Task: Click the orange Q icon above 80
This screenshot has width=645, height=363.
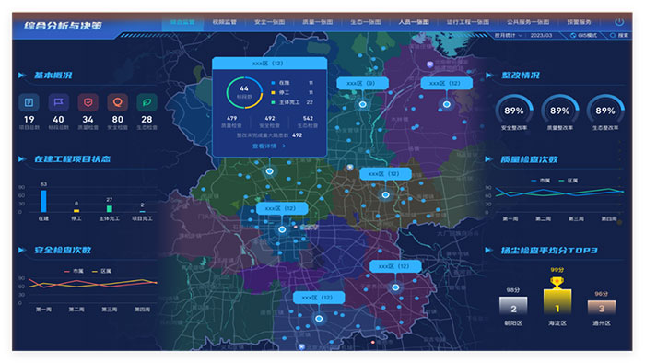Action: pyautogui.click(x=118, y=102)
